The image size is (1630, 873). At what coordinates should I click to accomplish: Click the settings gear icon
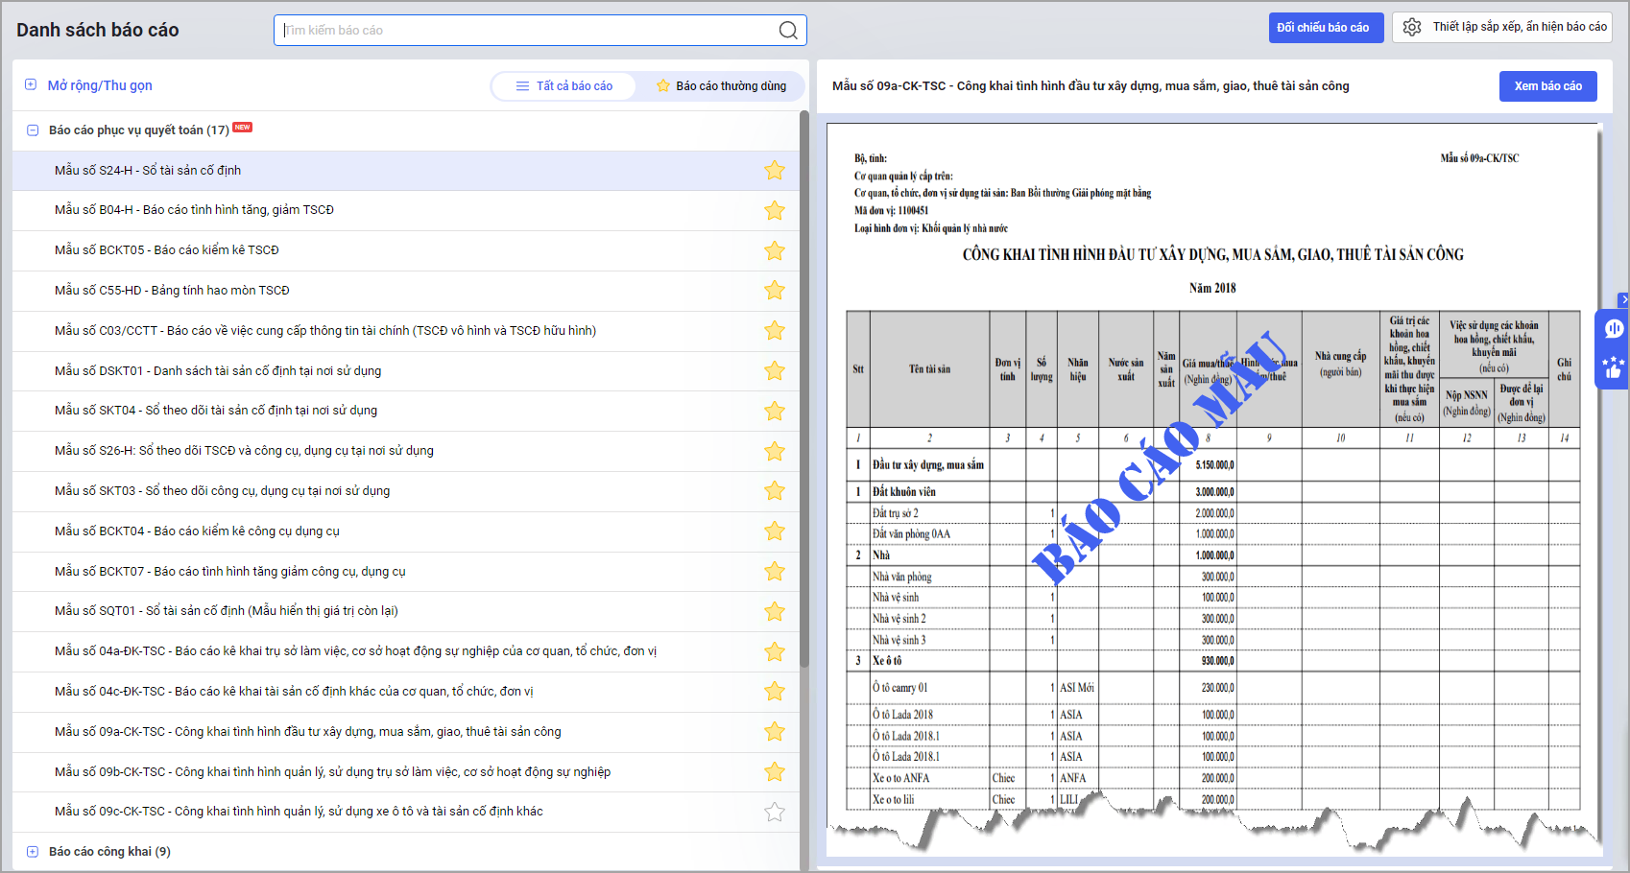1412,27
